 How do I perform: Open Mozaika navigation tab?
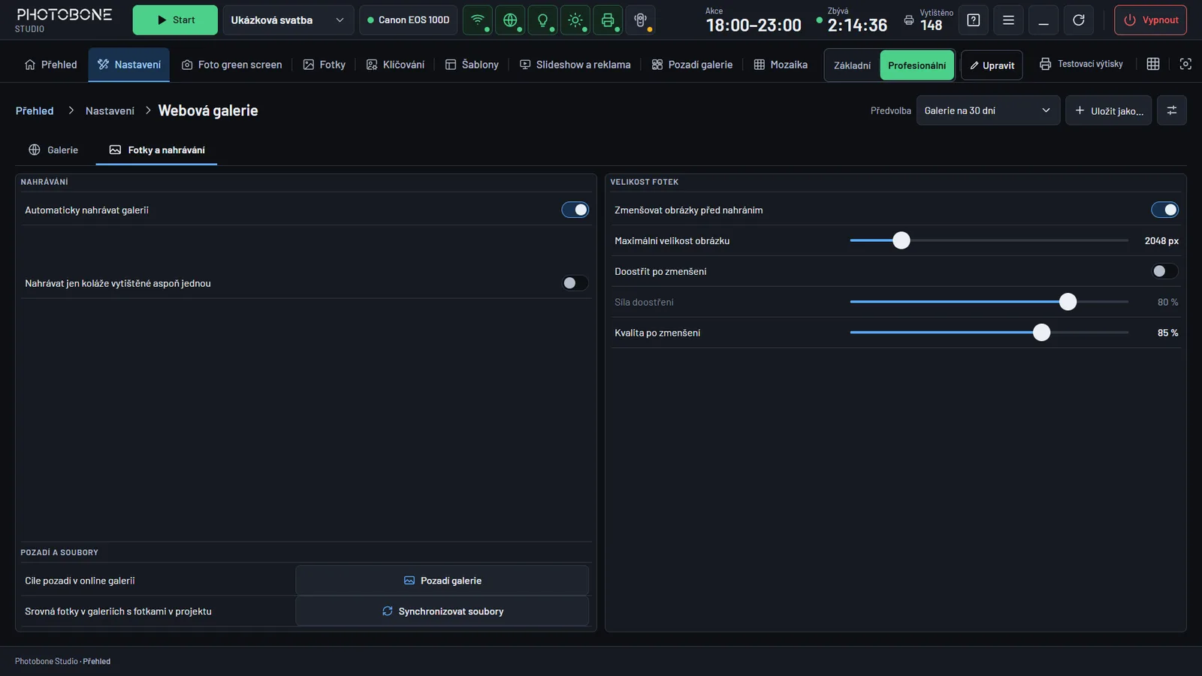point(781,65)
